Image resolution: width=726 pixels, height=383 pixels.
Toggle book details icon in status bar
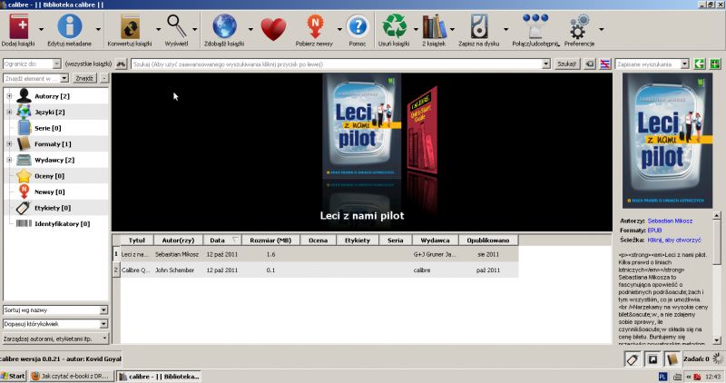pos(672,358)
